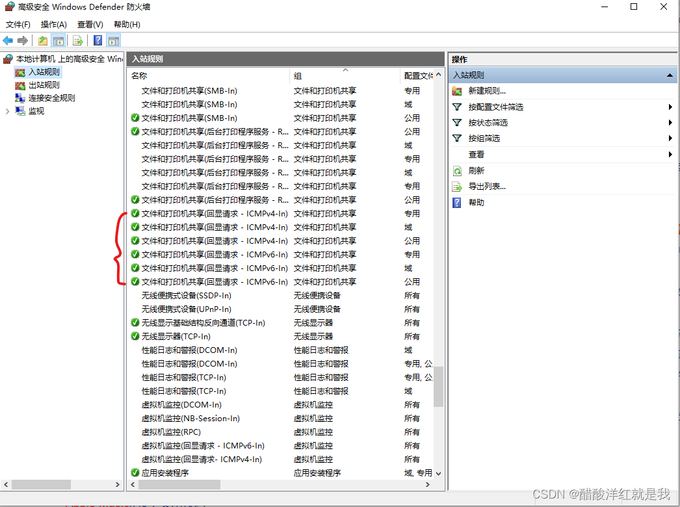This screenshot has height=507, width=680.
Task: Select the ICMPv4-In echo request rule for 域
Action: (281, 227)
